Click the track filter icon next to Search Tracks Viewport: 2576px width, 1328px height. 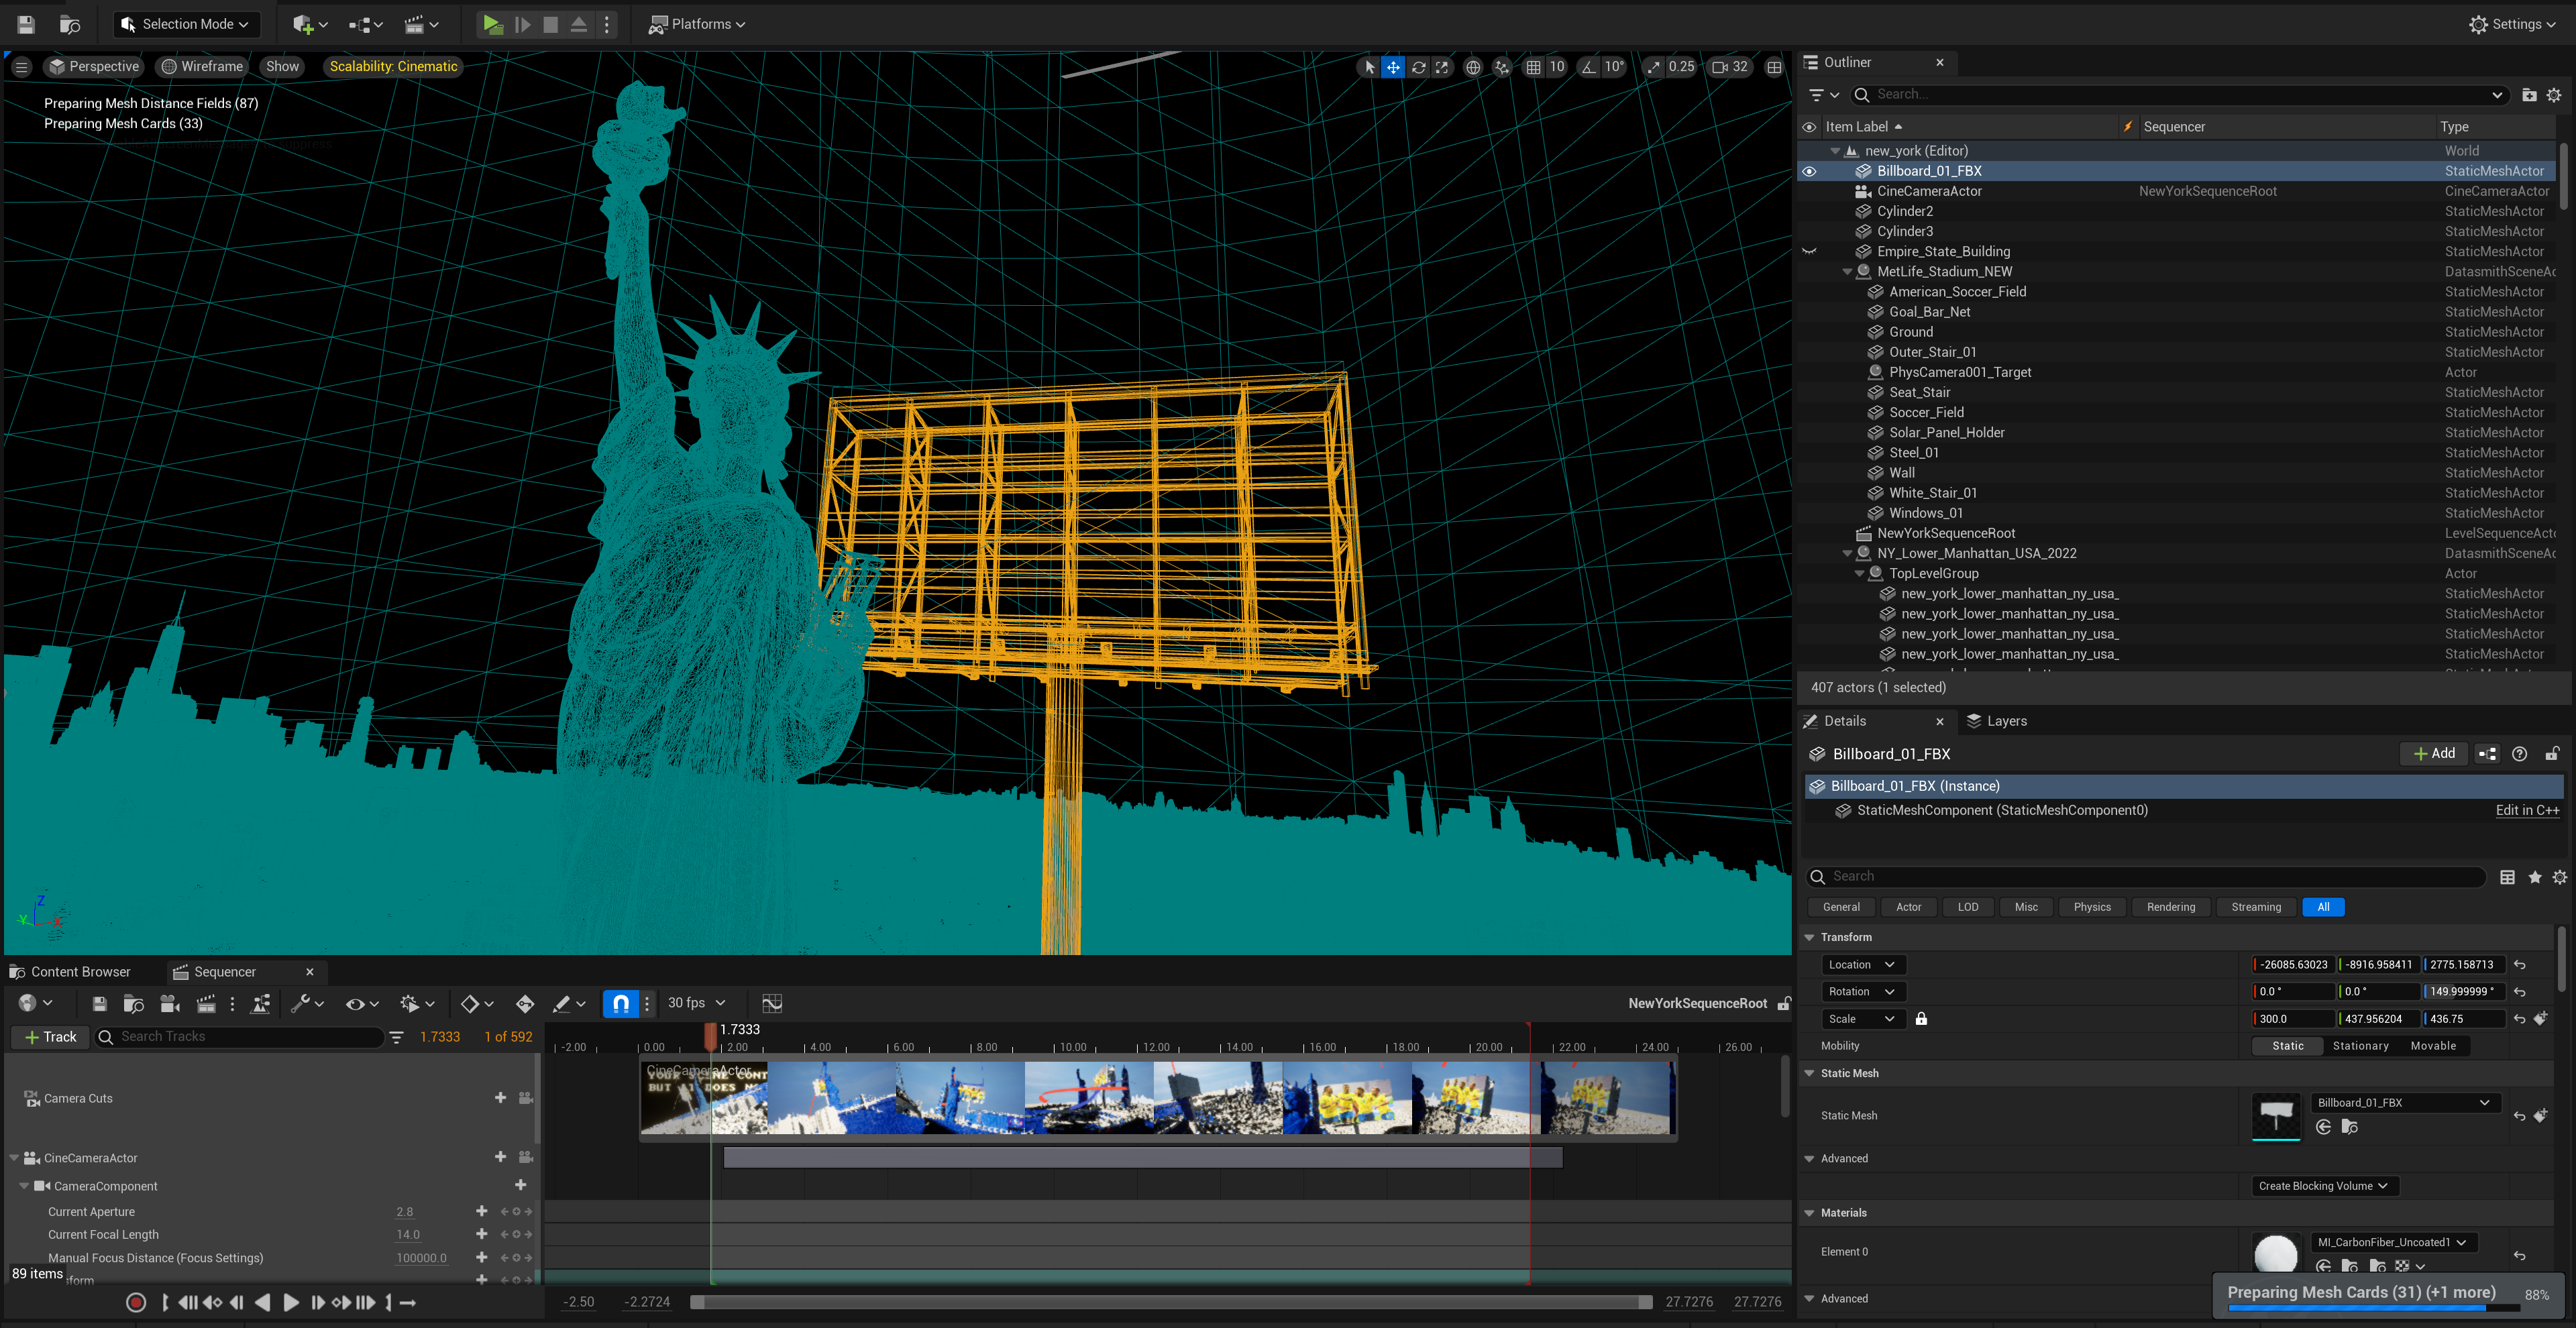397,1038
